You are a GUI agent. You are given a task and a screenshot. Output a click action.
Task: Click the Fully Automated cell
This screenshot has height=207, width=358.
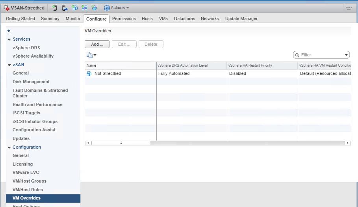coord(174,73)
